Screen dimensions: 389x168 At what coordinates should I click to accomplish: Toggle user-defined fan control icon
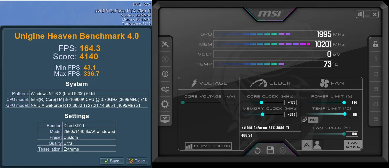[317, 145]
